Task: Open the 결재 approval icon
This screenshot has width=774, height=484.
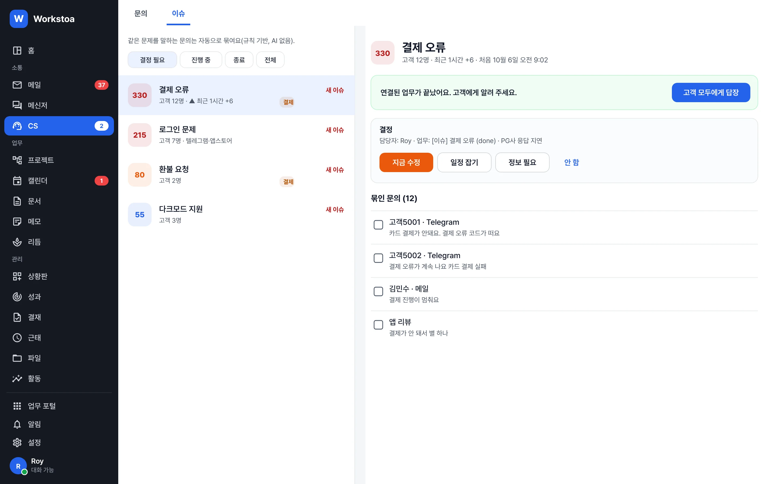Action: click(x=17, y=317)
